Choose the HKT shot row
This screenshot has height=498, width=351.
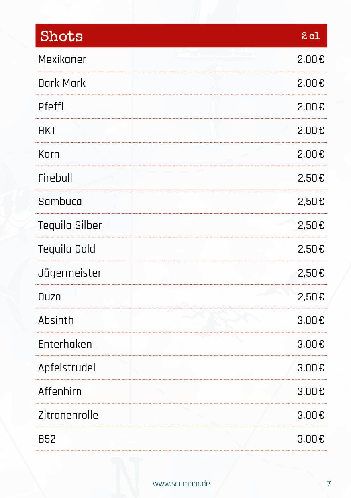181,131
